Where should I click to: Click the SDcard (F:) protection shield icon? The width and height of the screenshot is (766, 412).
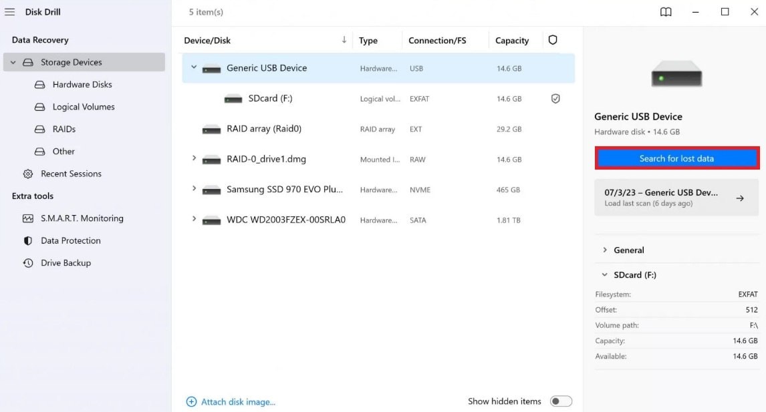(555, 99)
